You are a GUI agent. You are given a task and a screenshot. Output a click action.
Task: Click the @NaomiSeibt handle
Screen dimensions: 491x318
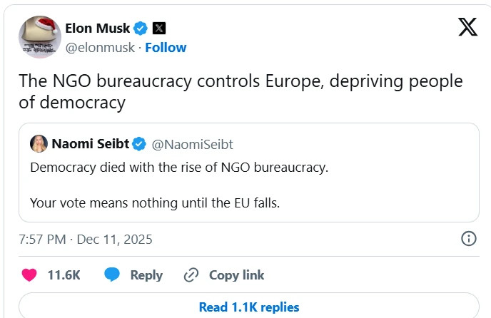coord(192,144)
